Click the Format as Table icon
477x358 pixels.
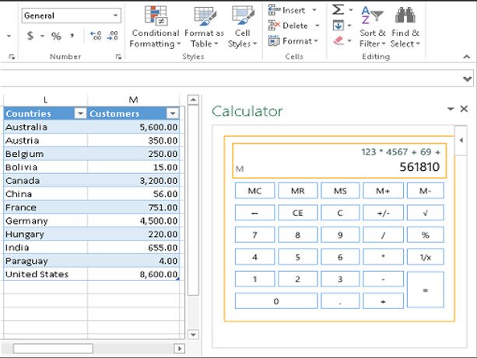point(204,26)
